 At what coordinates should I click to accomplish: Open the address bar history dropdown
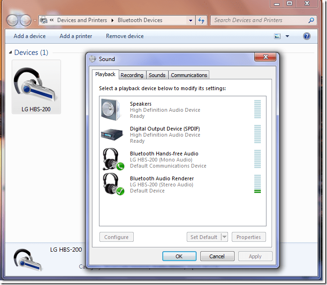coord(190,20)
